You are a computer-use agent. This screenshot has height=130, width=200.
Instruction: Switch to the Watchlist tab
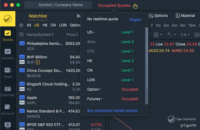pos(38,16)
